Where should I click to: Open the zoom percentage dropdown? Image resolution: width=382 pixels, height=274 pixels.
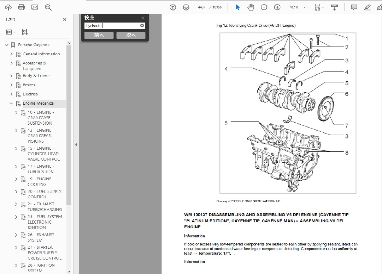(305, 7)
